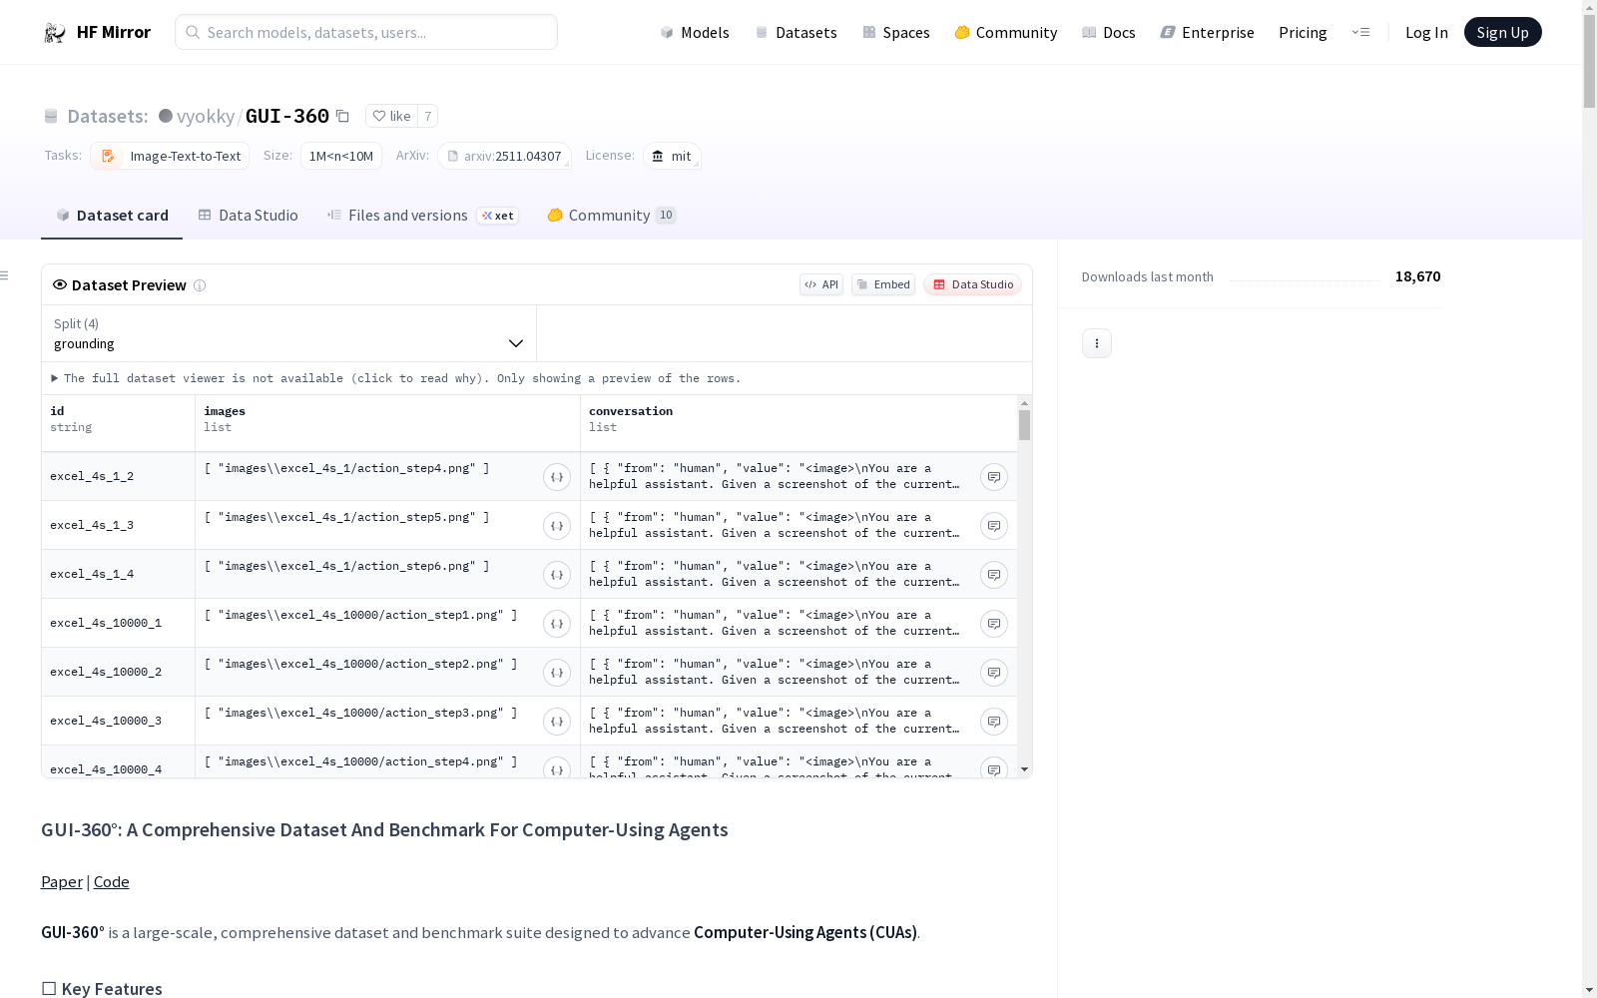
Task: Open the API button in Dataset Preview
Action: (821, 284)
